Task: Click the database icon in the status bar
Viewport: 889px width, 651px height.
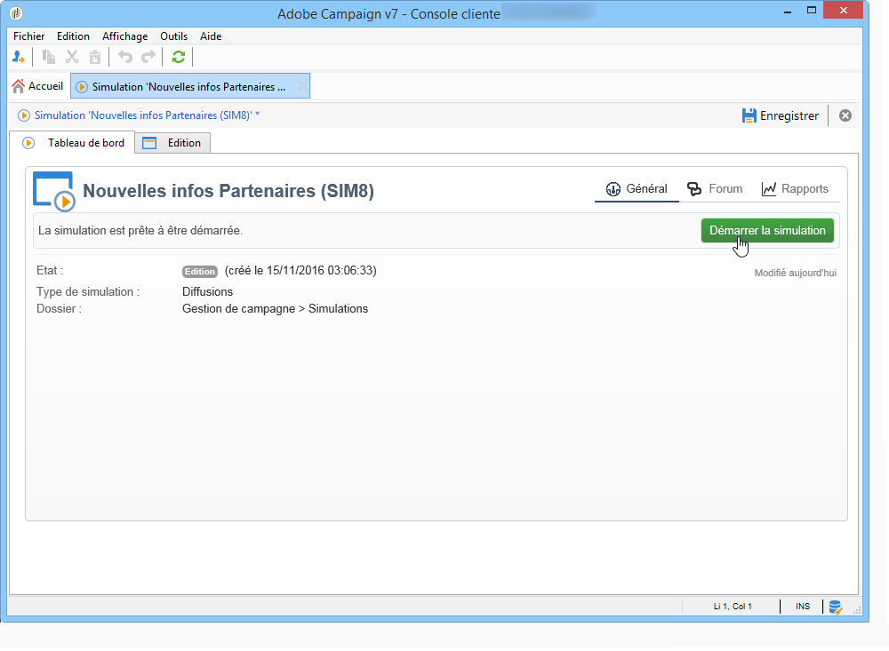Action: (x=835, y=607)
